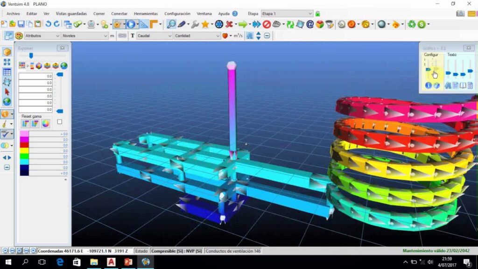Screen dimensions: 478x269
Task: Expand the star favorites dropdown arrow
Action: coord(212,24)
